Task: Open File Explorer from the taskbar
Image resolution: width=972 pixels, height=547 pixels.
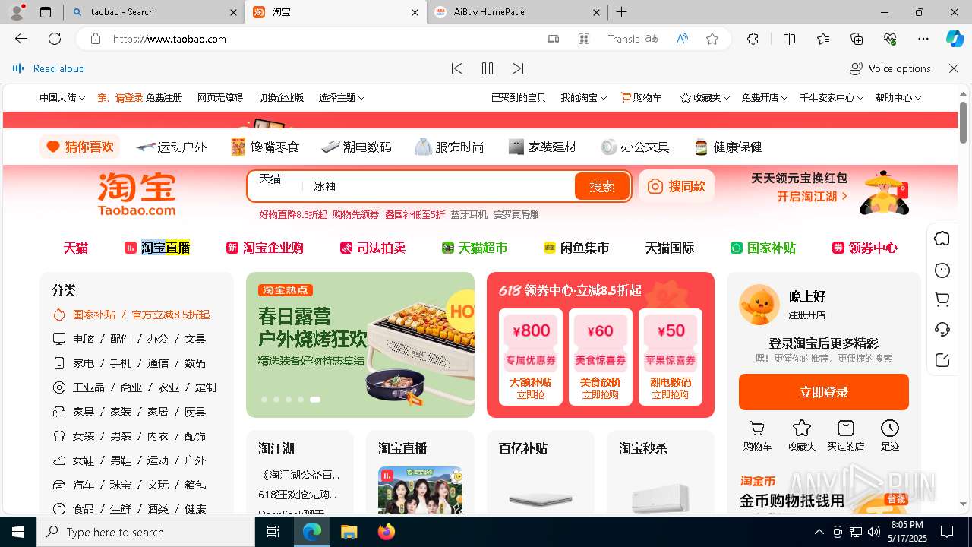Action: point(349,532)
